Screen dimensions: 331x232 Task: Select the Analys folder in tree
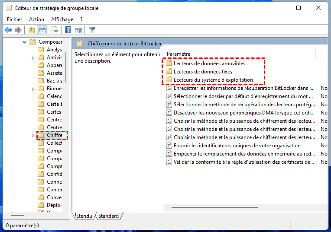tap(50, 50)
